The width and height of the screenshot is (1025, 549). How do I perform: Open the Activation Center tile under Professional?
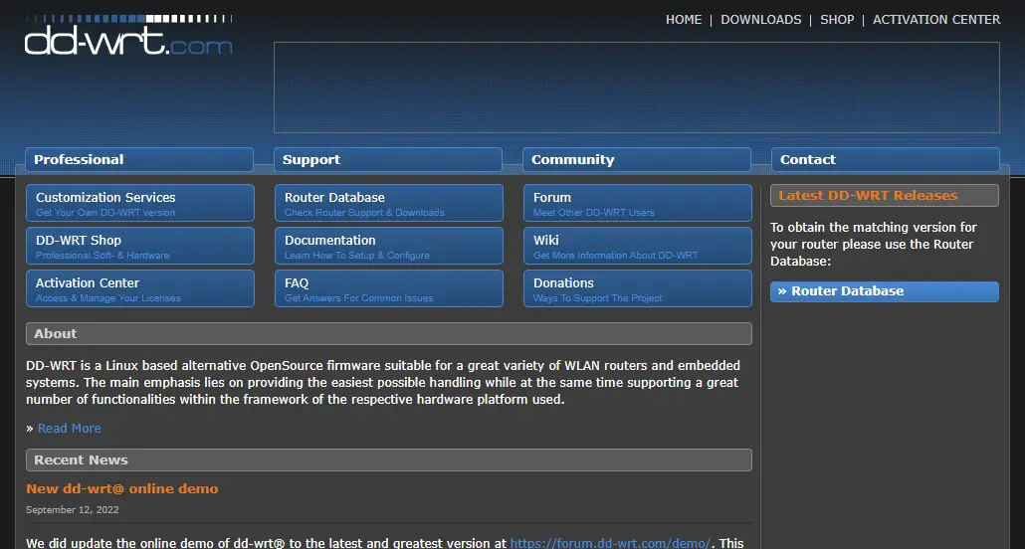[140, 288]
